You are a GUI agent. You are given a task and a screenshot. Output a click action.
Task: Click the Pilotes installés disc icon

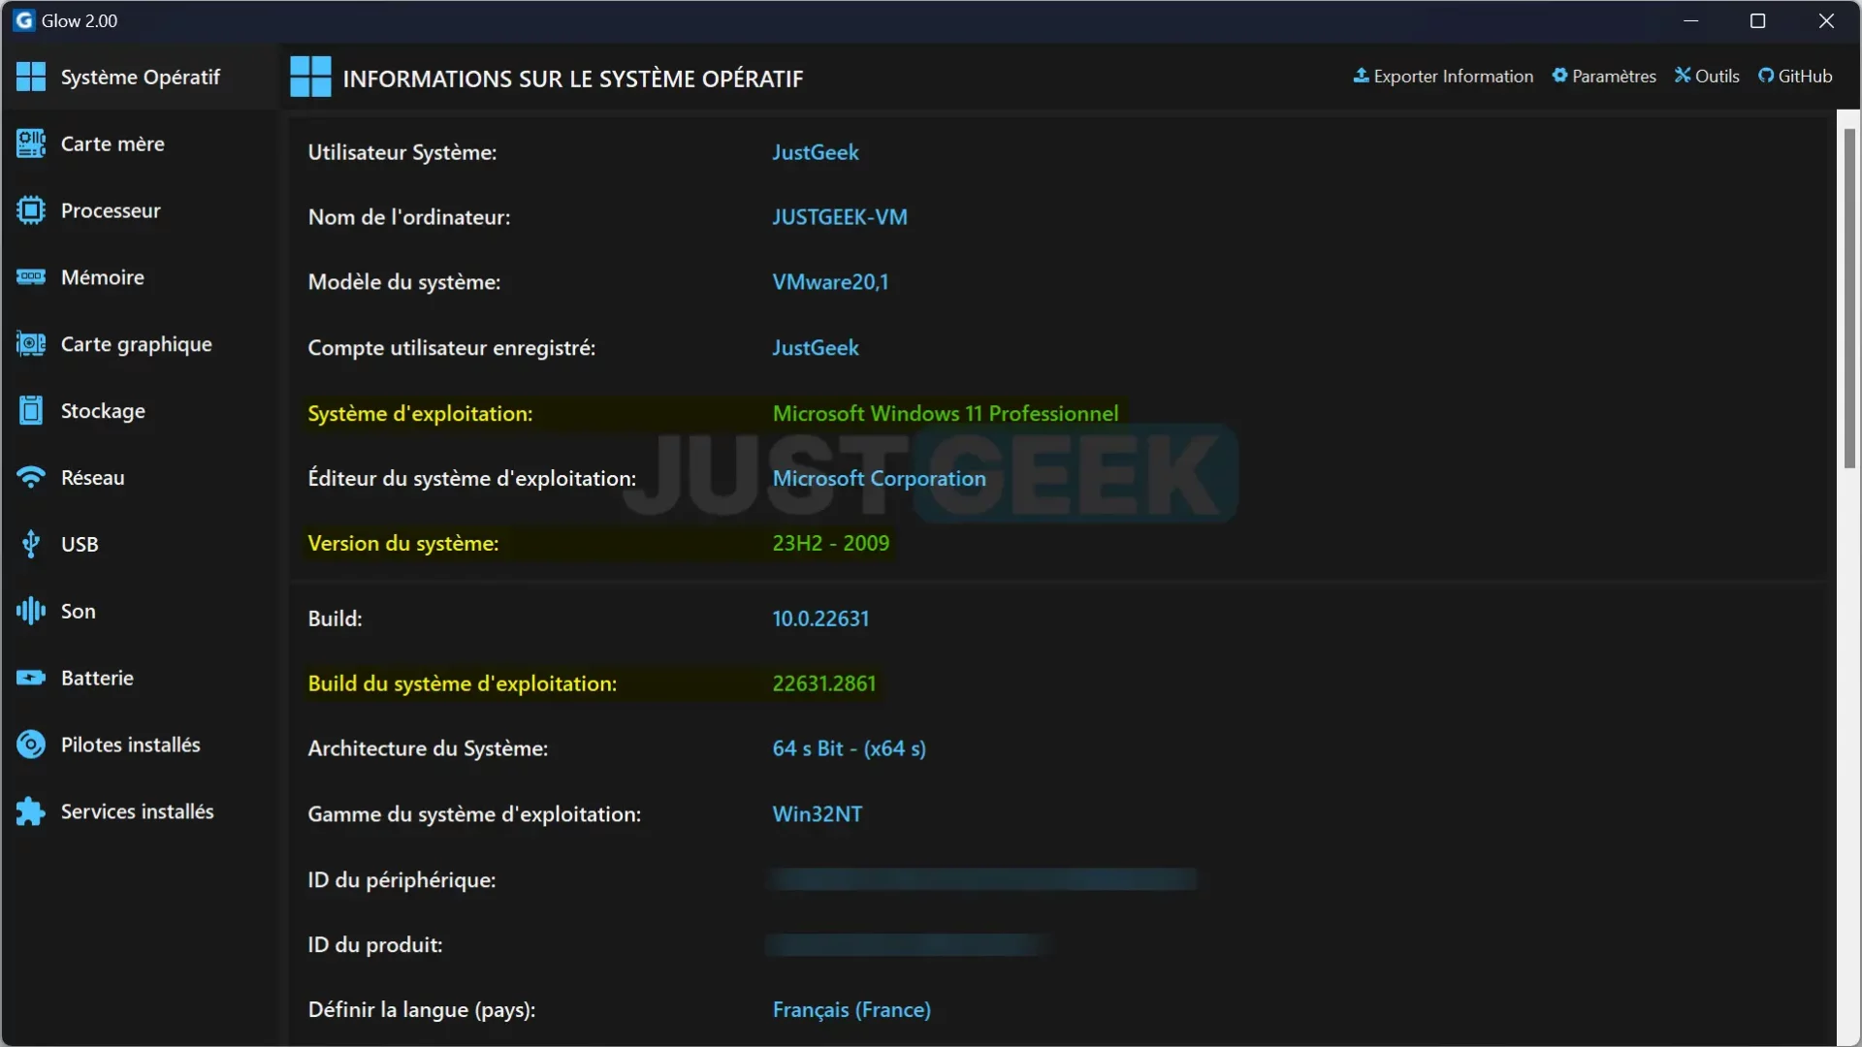pyautogui.click(x=31, y=745)
